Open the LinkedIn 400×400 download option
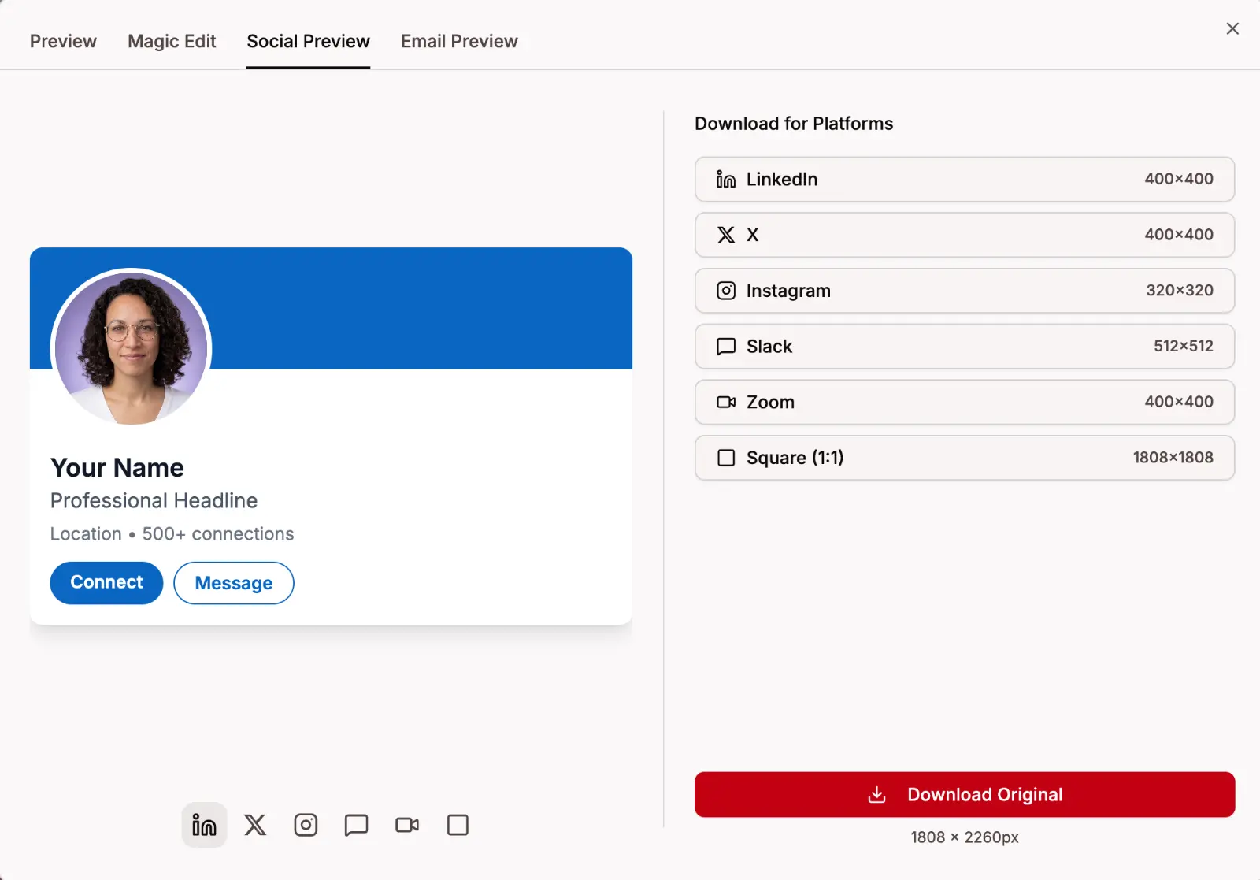The width and height of the screenshot is (1260, 880). [964, 179]
